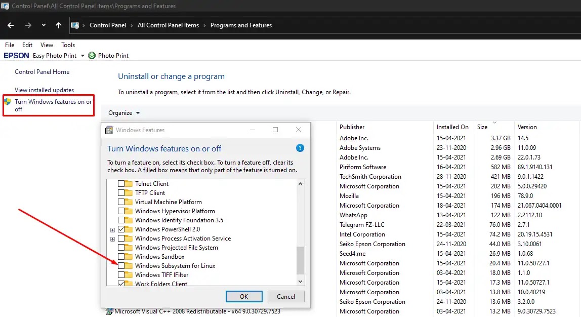Viewport: 581px width, 317px height.
Task: Click folder icon next to Telnet Client
Action: click(129, 183)
